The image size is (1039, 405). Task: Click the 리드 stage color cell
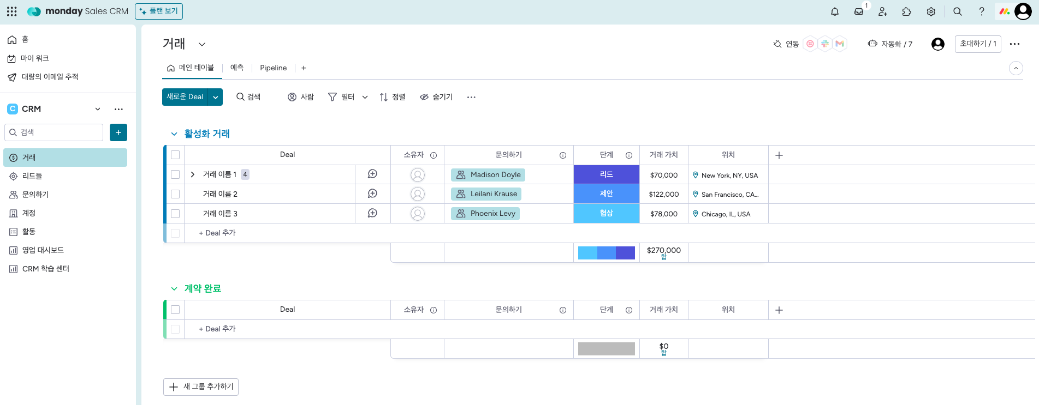606,174
